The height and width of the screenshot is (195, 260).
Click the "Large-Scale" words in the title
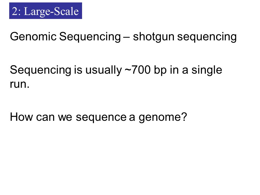click(x=51, y=12)
